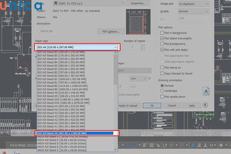Enable Plot transparency checkbox
The width and height of the screenshot is (231, 154).
tap(162, 44)
